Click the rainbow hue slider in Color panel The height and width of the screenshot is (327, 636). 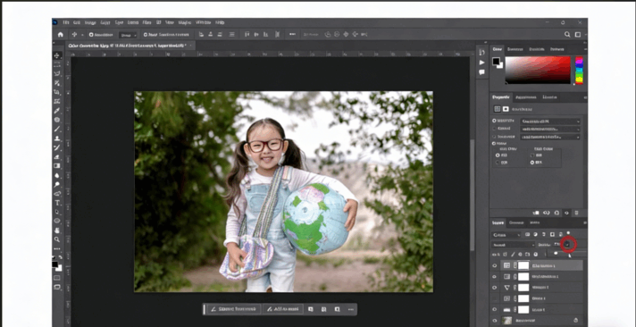coord(579,71)
